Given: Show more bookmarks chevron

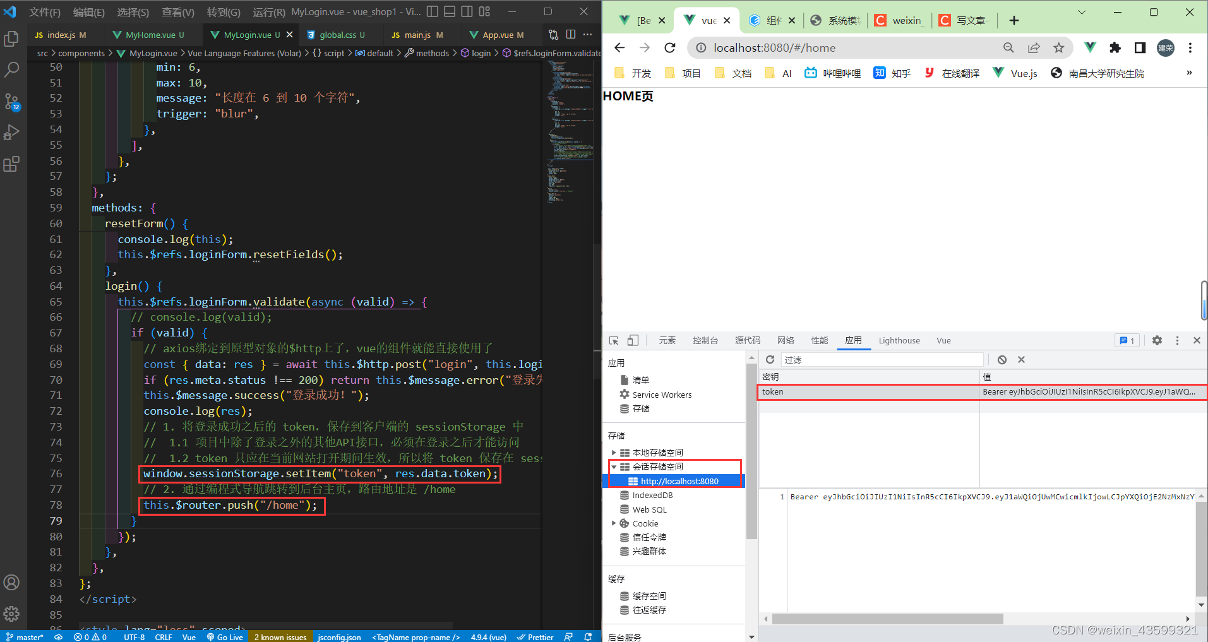Looking at the screenshot, I should click(1189, 73).
